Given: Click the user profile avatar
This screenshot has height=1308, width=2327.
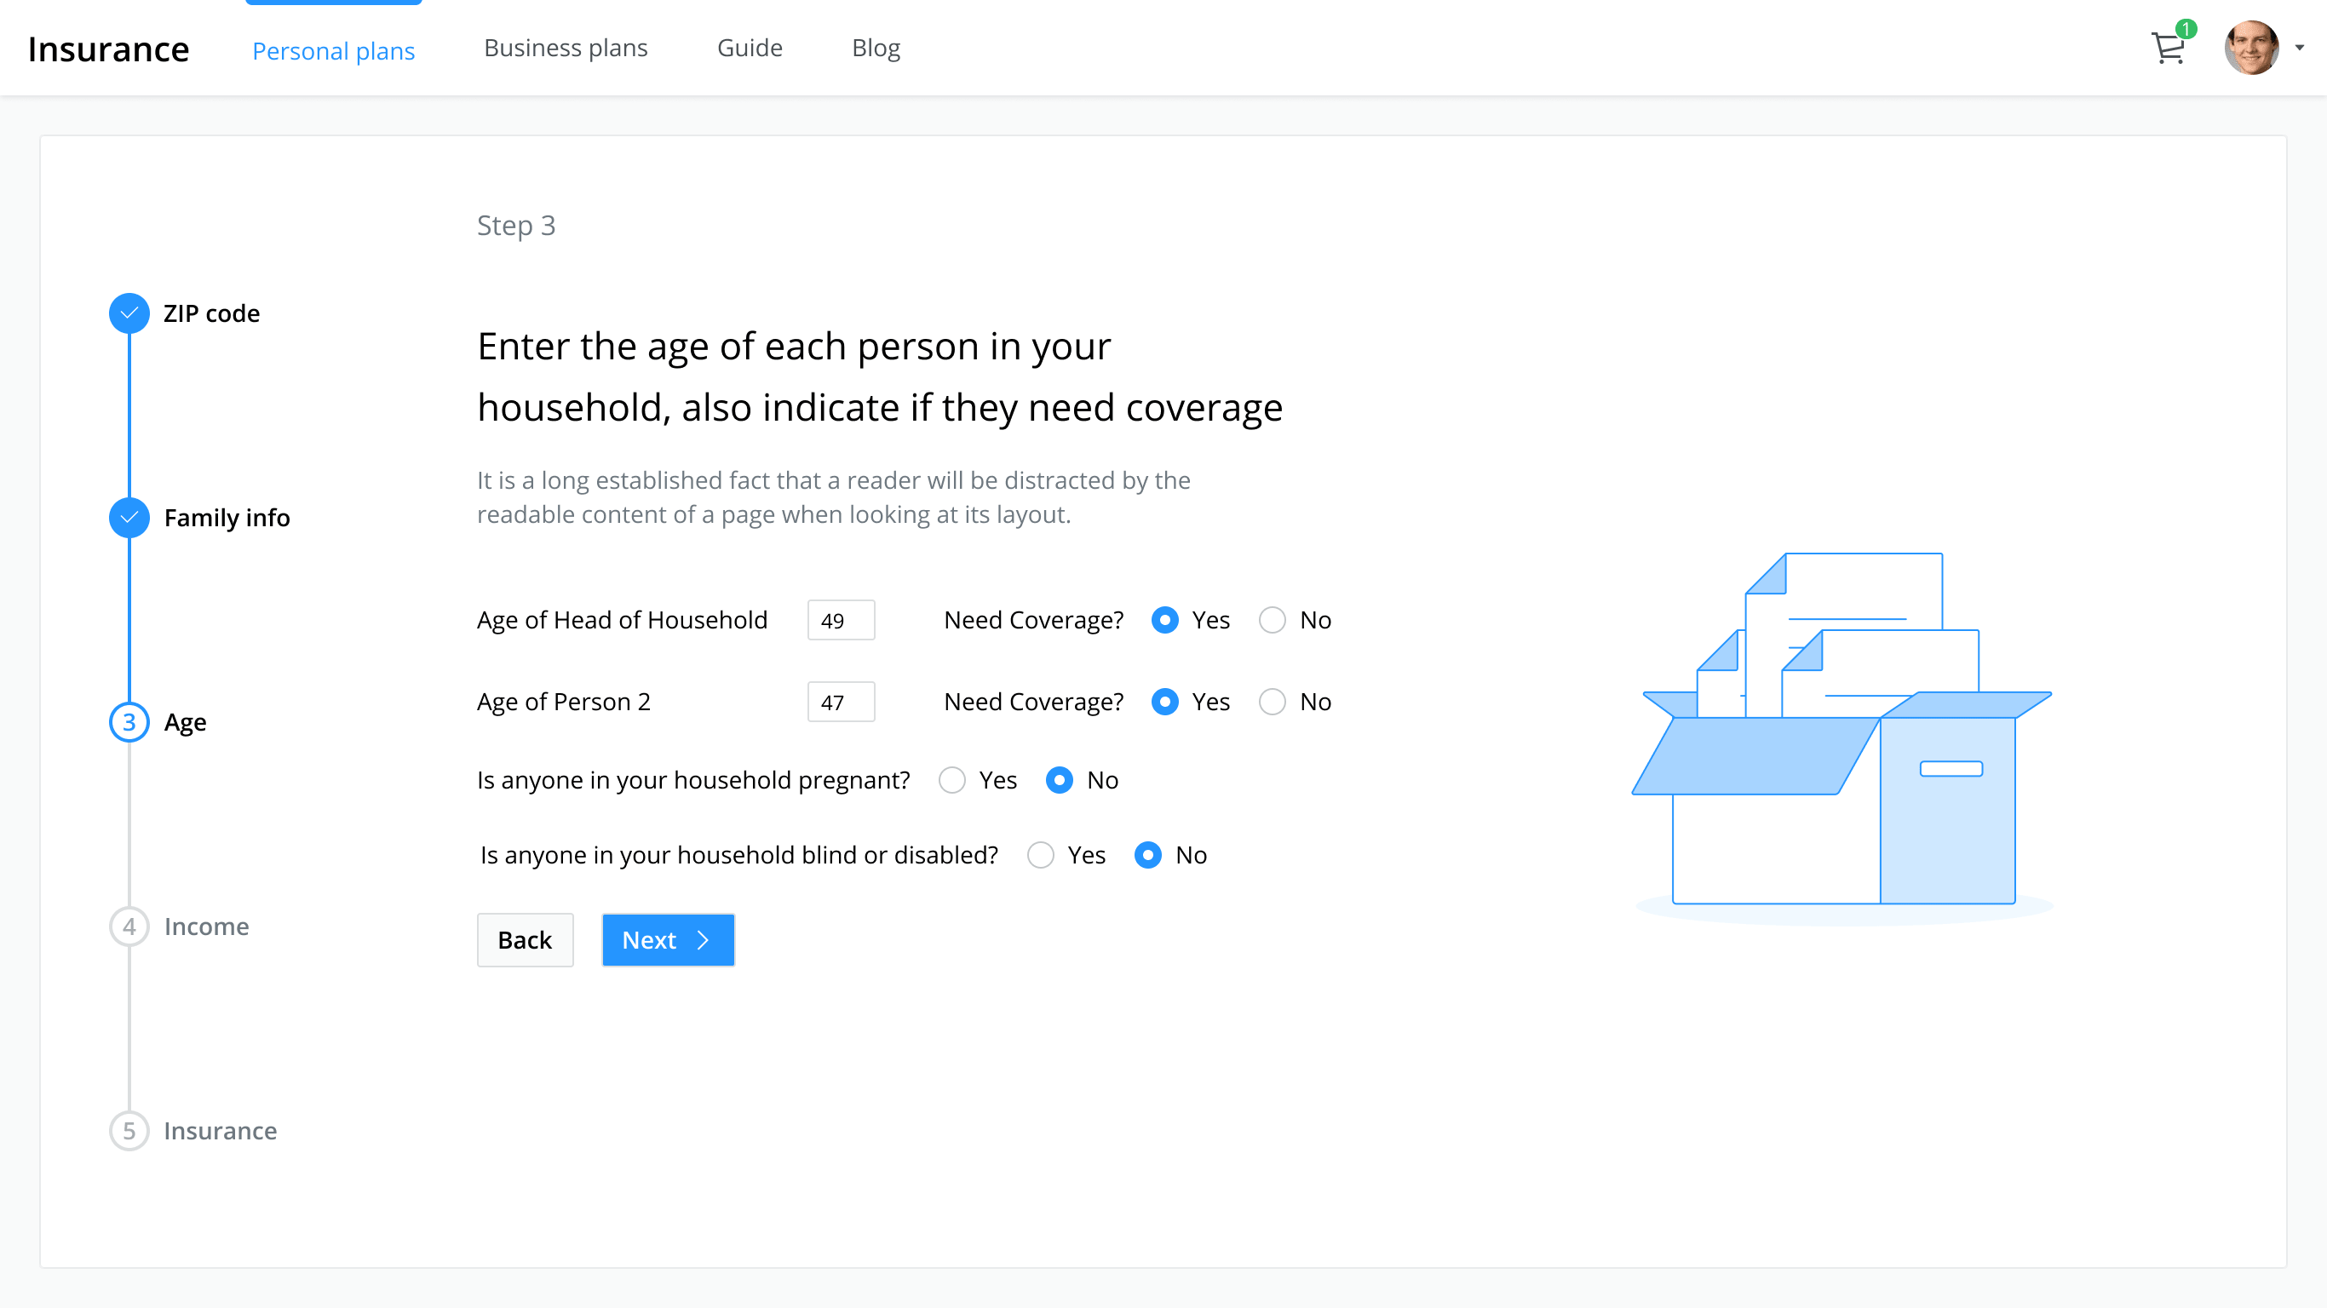Looking at the screenshot, I should pyautogui.click(x=2250, y=48).
